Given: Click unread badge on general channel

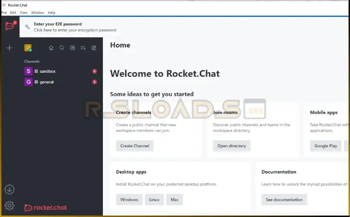Looking at the screenshot, I should pos(94,82).
